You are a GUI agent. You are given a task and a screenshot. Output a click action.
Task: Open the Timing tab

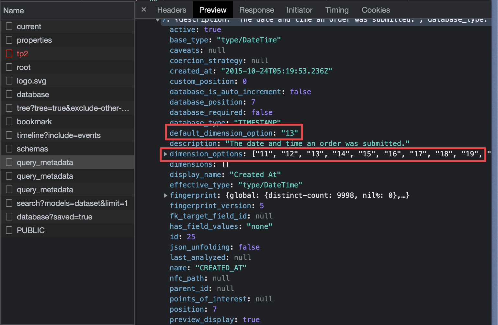pos(336,10)
